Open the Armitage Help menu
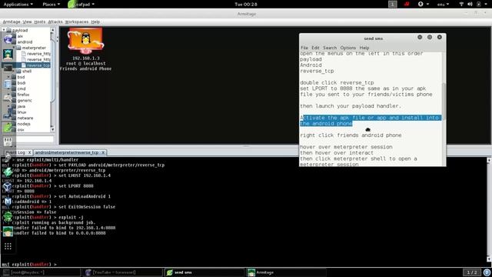 tap(95, 22)
